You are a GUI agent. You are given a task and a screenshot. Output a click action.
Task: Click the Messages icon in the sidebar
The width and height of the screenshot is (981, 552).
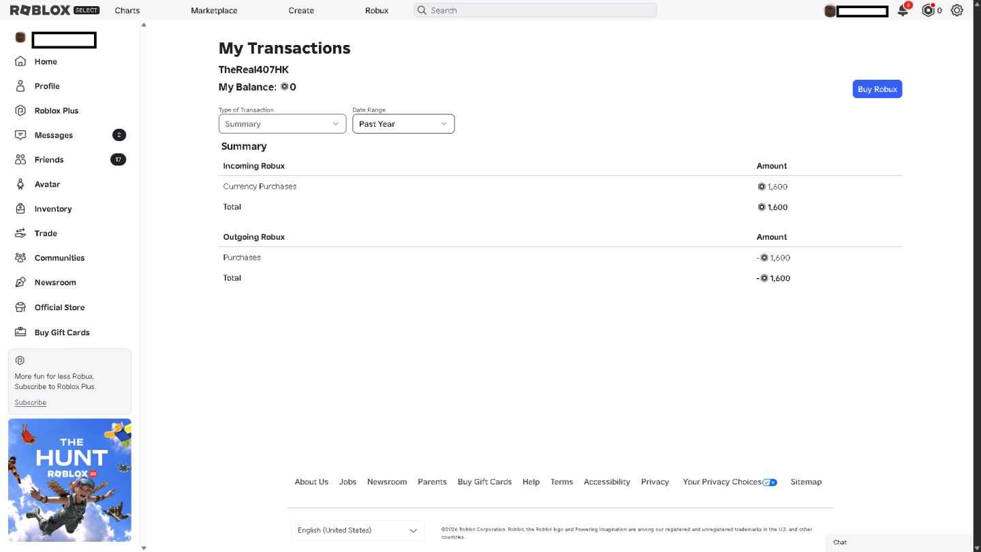(x=20, y=135)
